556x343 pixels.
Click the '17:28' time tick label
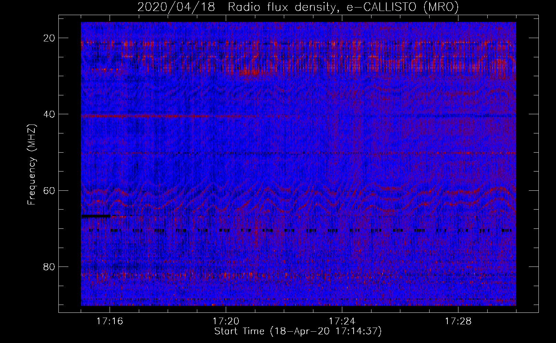point(458,321)
